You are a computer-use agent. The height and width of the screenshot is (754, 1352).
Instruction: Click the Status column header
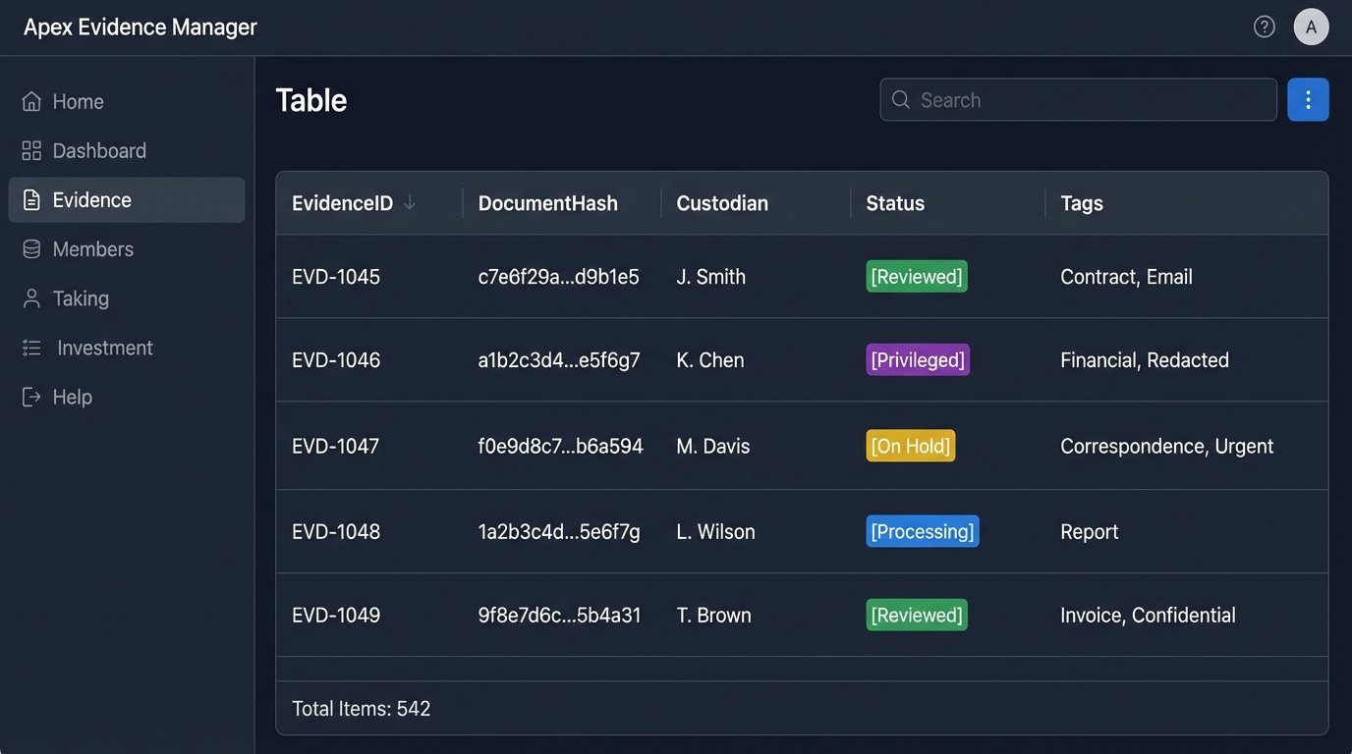pos(895,203)
